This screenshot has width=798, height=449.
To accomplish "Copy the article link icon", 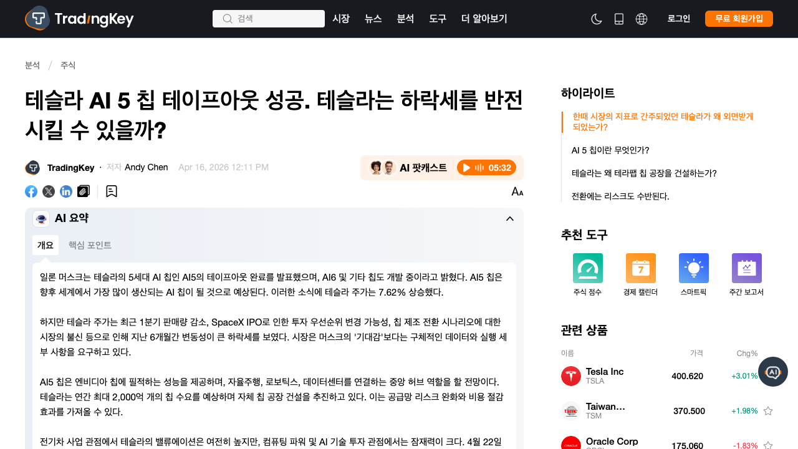I will point(84,191).
